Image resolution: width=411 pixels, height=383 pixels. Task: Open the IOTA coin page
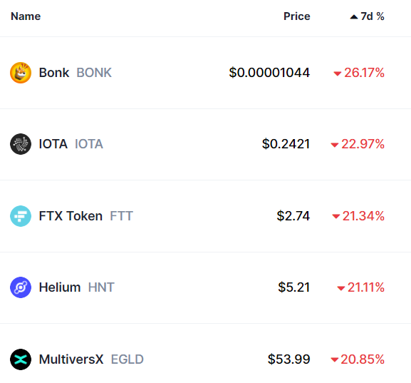click(53, 144)
